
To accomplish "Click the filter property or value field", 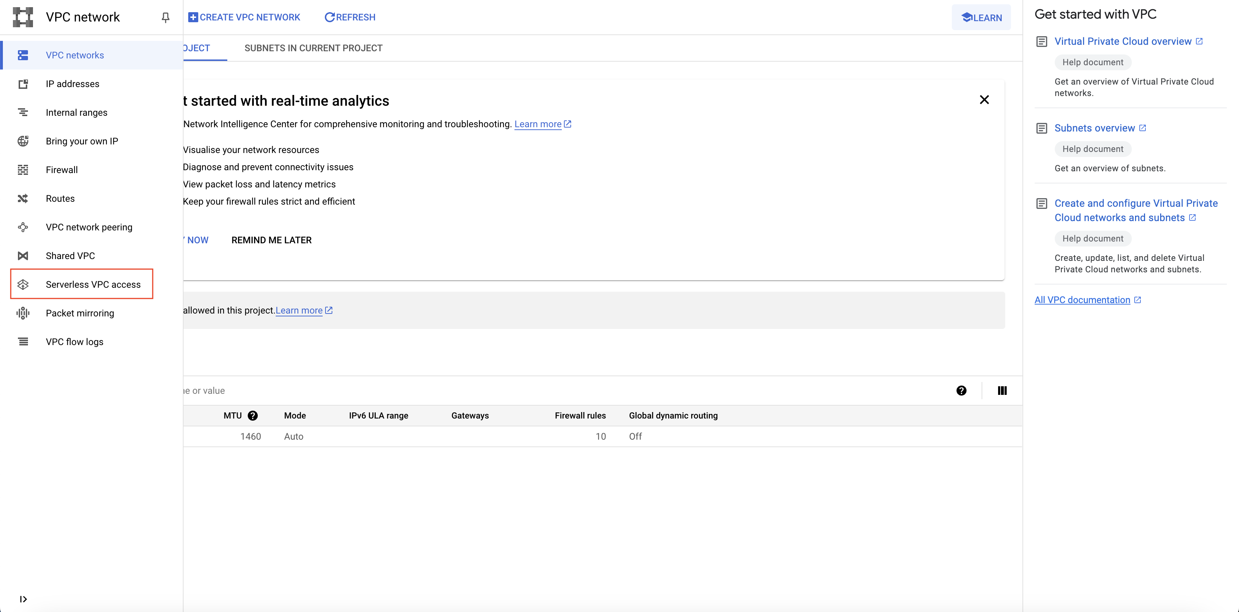I will point(563,391).
